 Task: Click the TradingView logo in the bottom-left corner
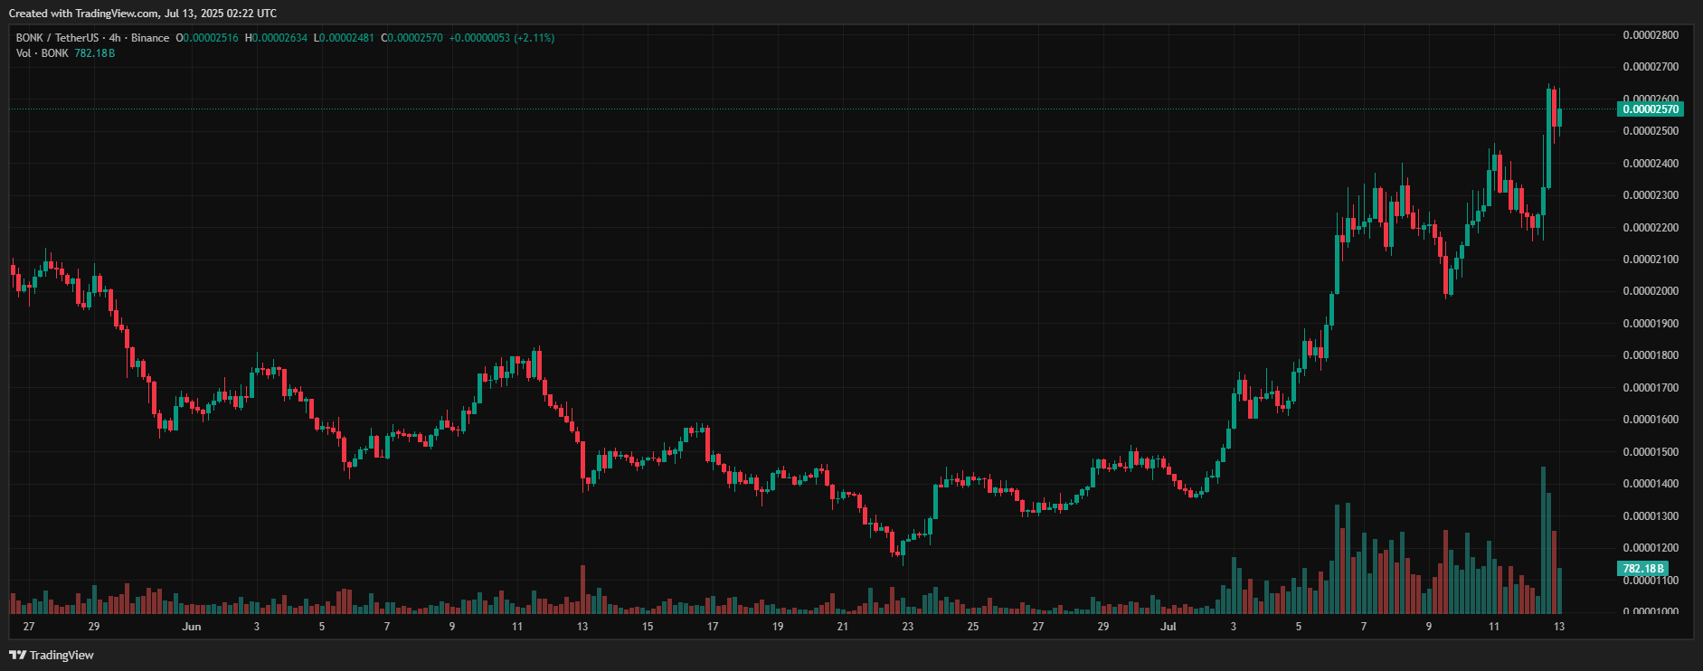click(x=52, y=655)
